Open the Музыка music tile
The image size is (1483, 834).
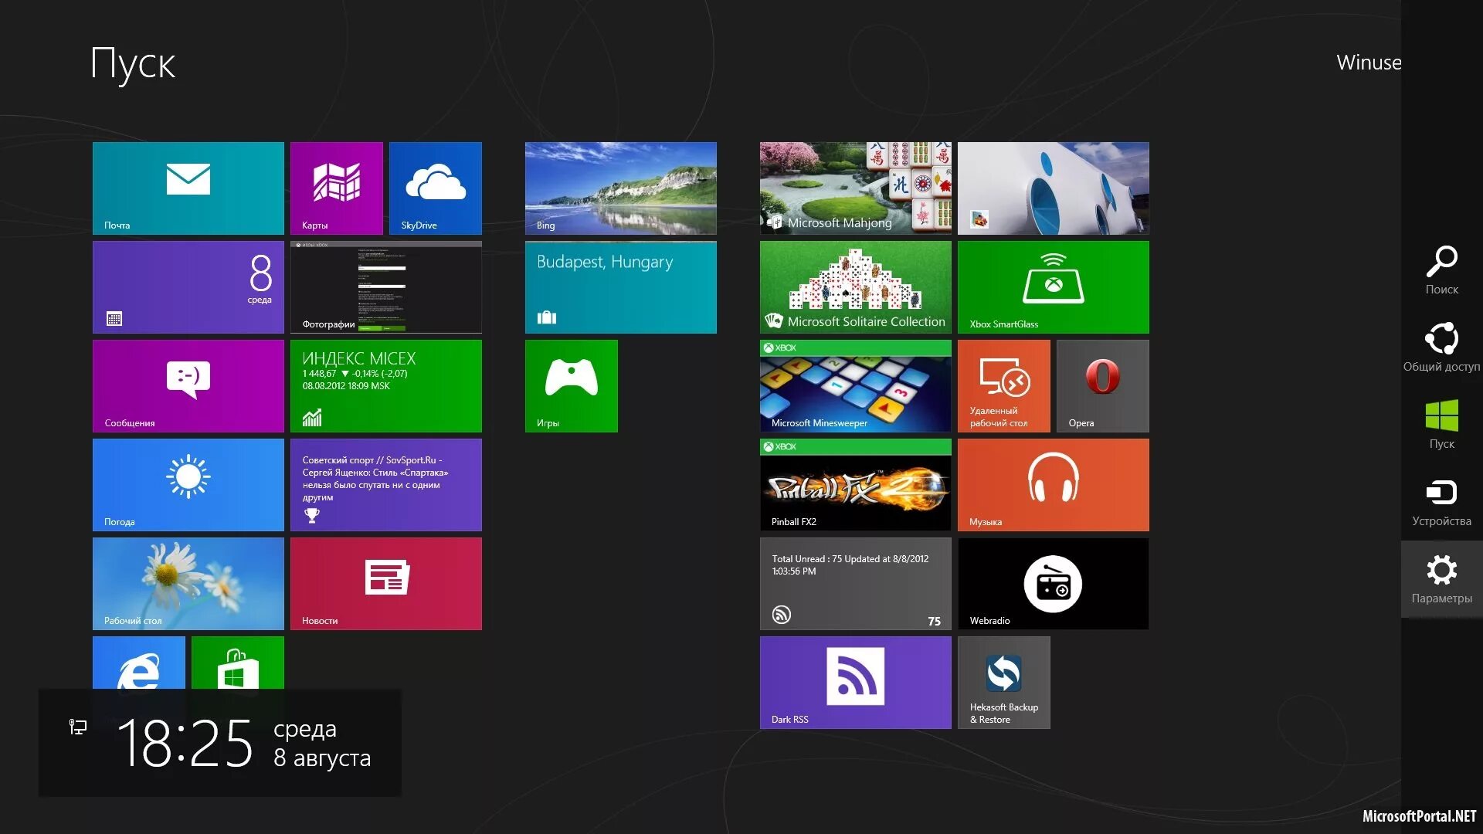(x=1053, y=484)
